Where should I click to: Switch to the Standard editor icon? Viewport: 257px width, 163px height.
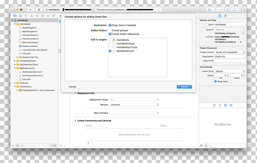209,10
